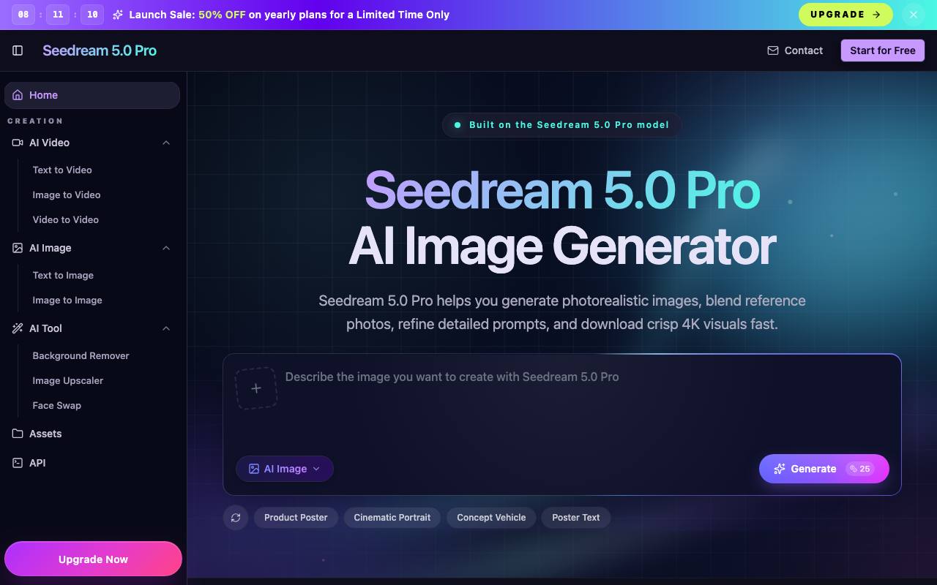Click the AI Video camera icon
The image size is (937, 585).
[18, 143]
